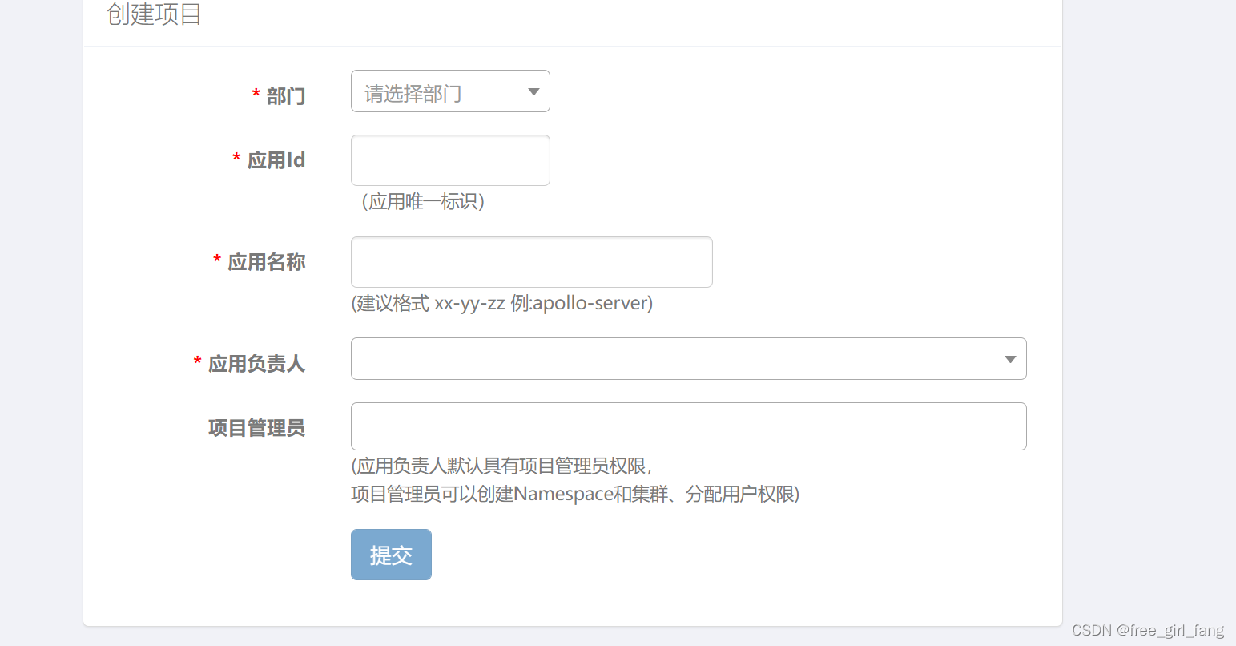Click the apollo-server format hint text

coord(502,303)
